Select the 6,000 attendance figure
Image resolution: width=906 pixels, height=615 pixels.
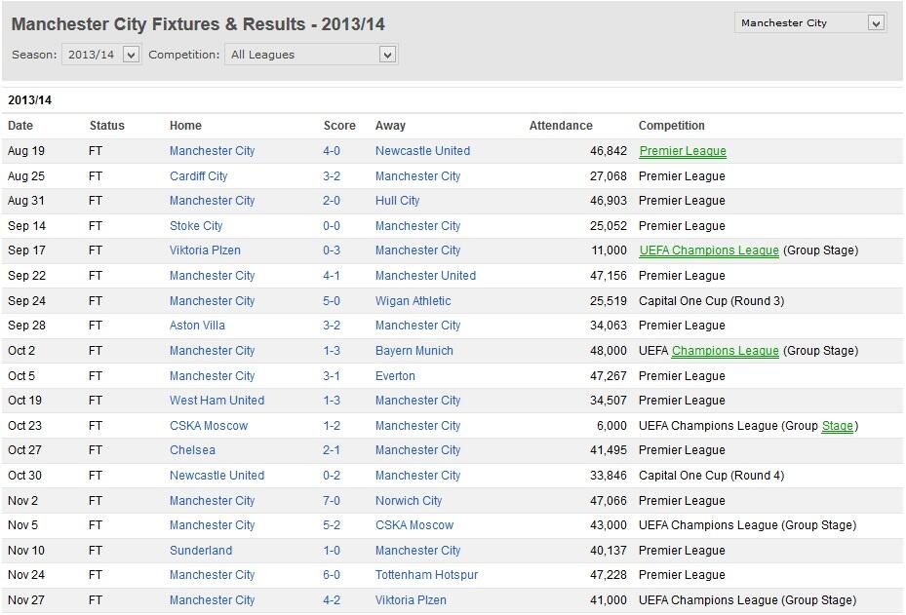point(611,426)
